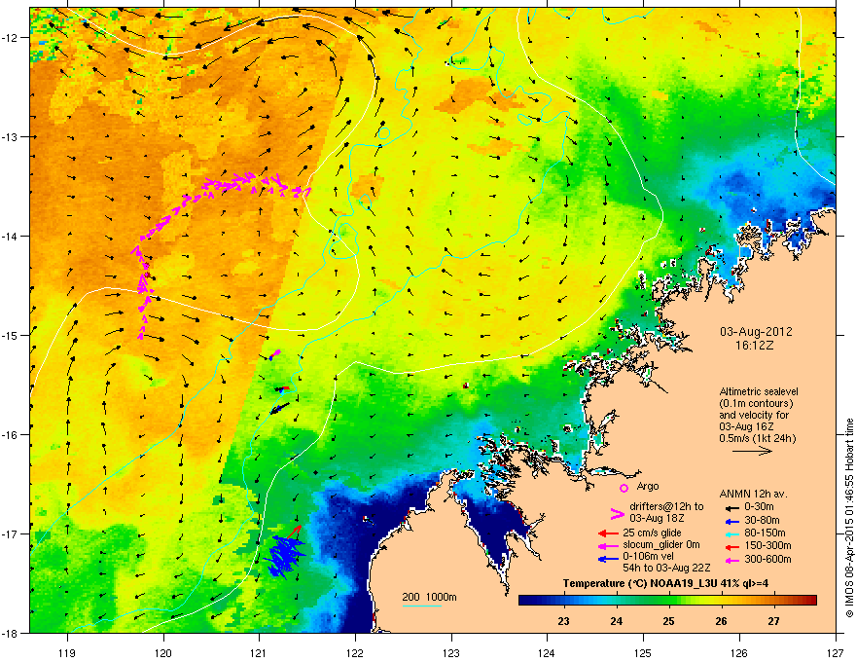Click the '200 1000m' isobath label

[x=429, y=597]
